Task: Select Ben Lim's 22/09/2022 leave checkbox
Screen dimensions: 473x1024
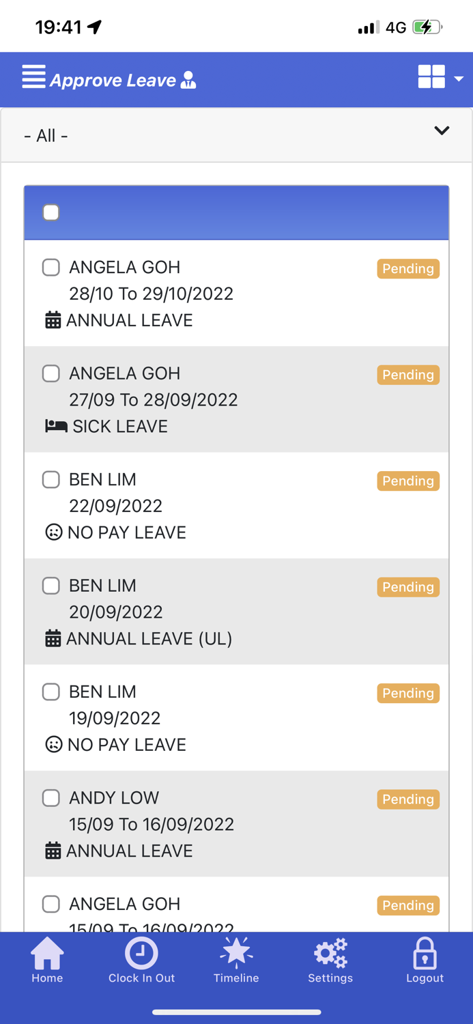Action: tap(51, 479)
